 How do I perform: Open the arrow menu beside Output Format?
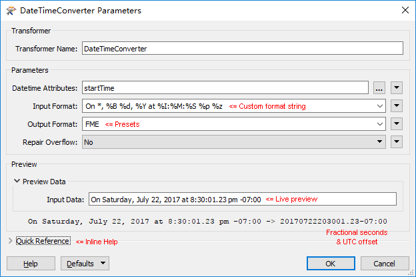[x=397, y=124]
